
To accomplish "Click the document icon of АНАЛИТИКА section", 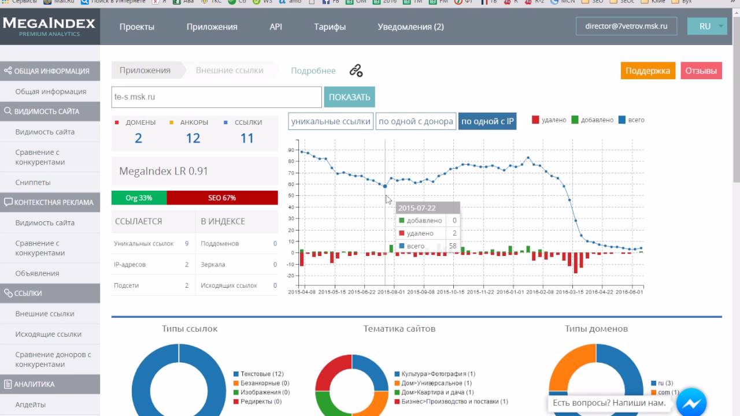I will (8, 384).
